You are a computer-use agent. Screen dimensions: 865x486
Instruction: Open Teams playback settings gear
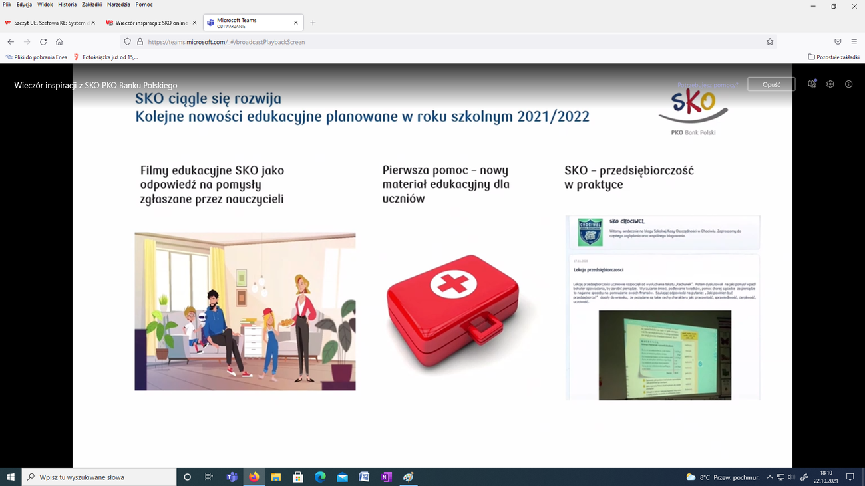click(830, 84)
